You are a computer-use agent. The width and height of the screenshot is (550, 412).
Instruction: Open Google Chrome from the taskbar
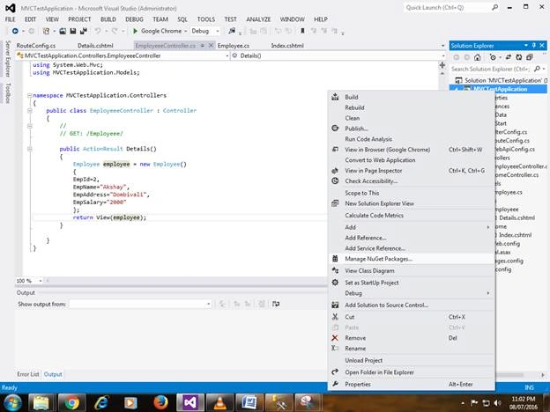point(71,402)
